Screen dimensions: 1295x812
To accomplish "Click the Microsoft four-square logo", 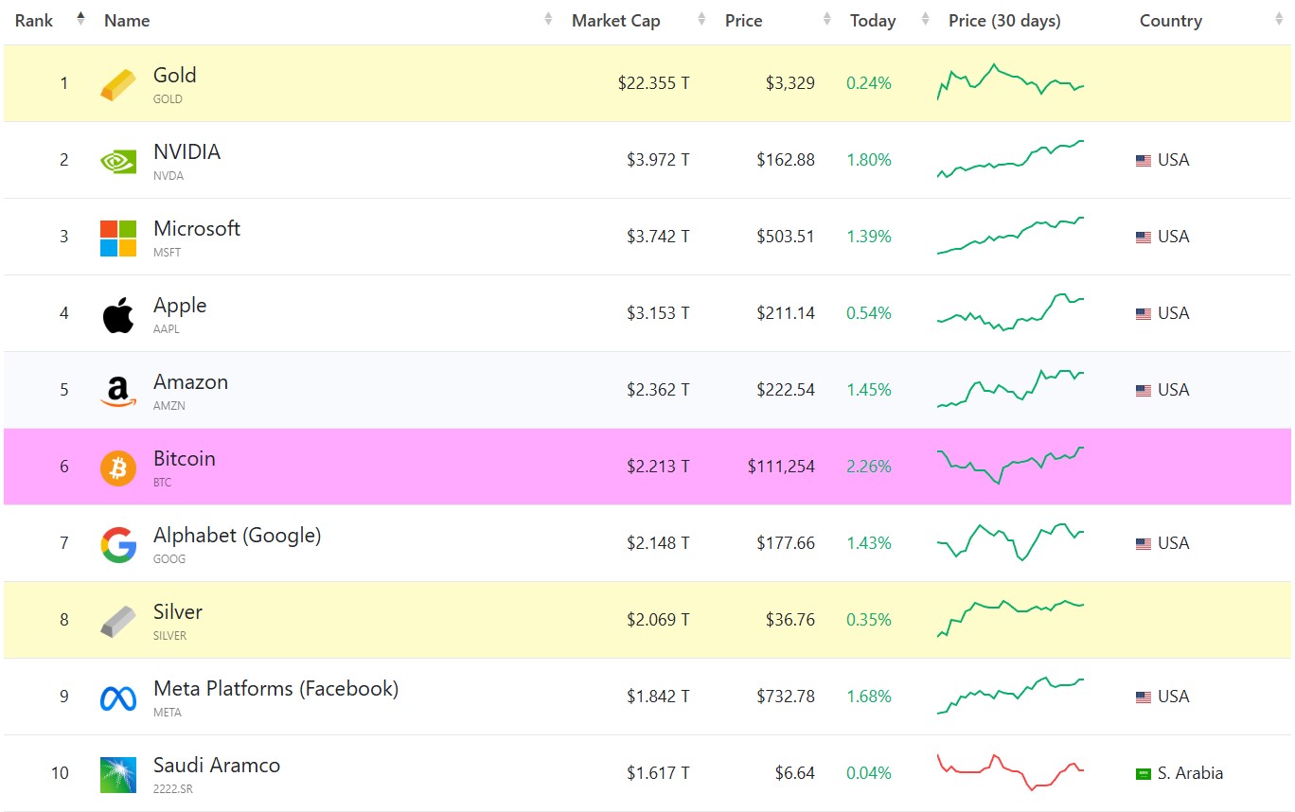I will pyautogui.click(x=119, y=237).
